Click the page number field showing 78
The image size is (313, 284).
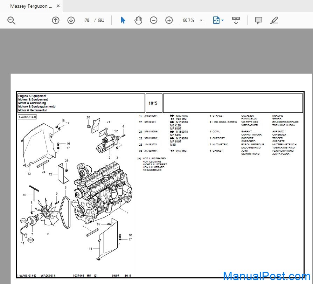tap(87, 20)
